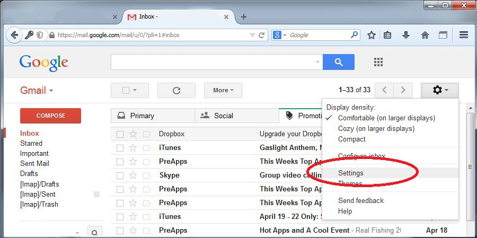This screenshot has height=238, width=477.
Task: Open the gear settings dropdown
Action: tap(439, 90)
